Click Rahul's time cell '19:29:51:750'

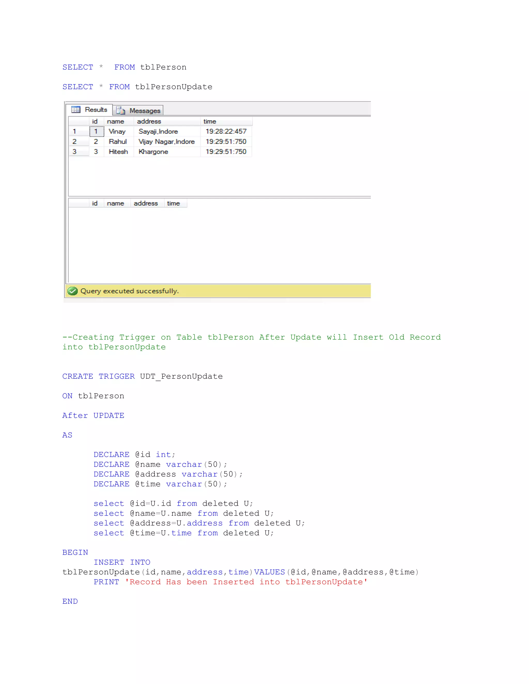(226, 141)
